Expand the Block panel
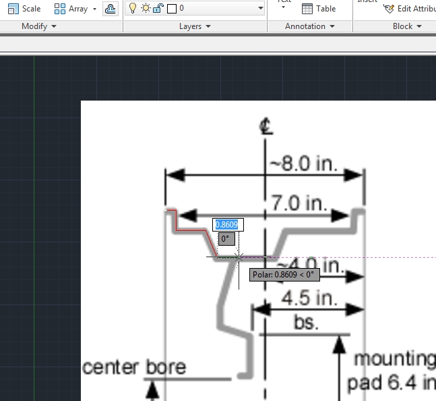The image size is (436, 401). coord(407,26)
